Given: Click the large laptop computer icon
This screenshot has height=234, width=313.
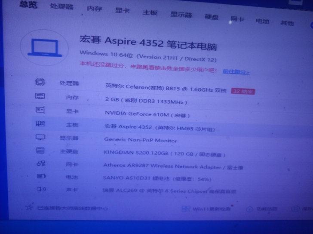Looking at the screenshot, I should pyautogui.click(x=45, y=48).
